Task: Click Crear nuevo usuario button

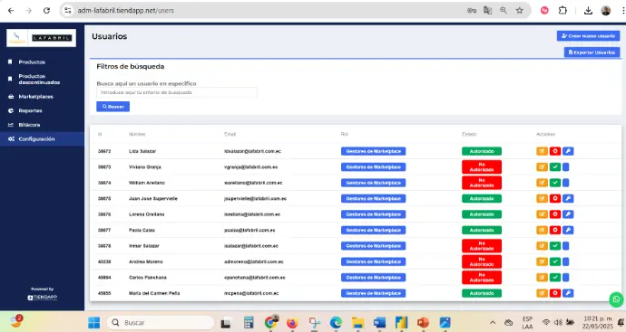Action: click(x=588, y=36)
